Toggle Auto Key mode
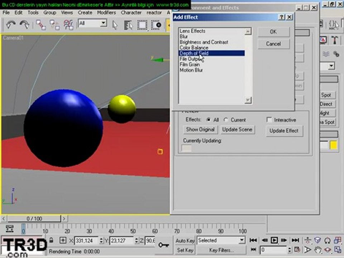This screenshot has height=258, width=344. tap(185, 241)
